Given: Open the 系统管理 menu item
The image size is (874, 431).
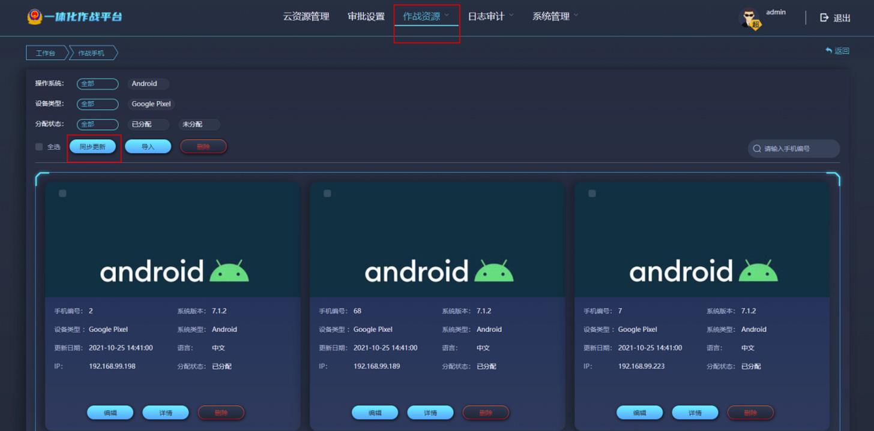Looking at the screenshot, I should tap(551, 17).
